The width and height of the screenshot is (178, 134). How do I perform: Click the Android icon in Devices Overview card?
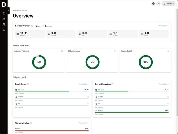coord(111,34)
